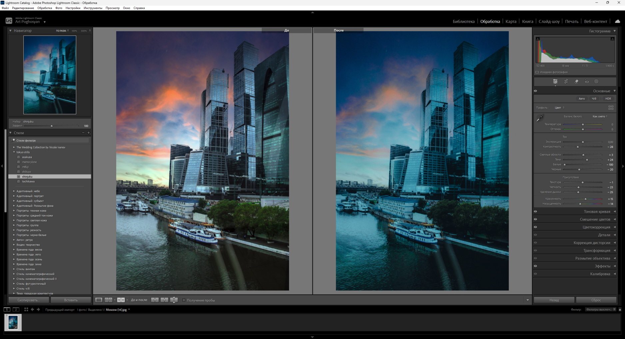Open the Библиотека module tab
The height and width of the screenshot is (339, 625).
463,22
